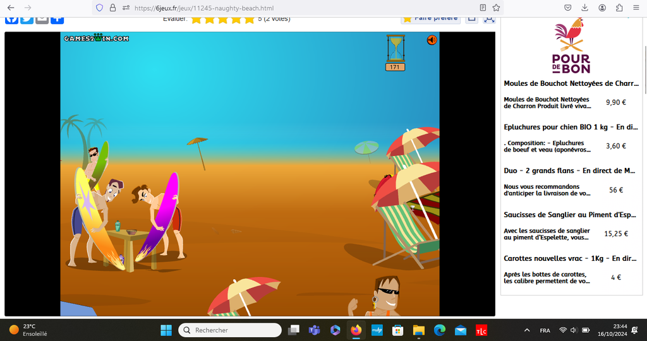
Task: Click the Pour de Bon rooster logo
Action: (x=571, y=45)
